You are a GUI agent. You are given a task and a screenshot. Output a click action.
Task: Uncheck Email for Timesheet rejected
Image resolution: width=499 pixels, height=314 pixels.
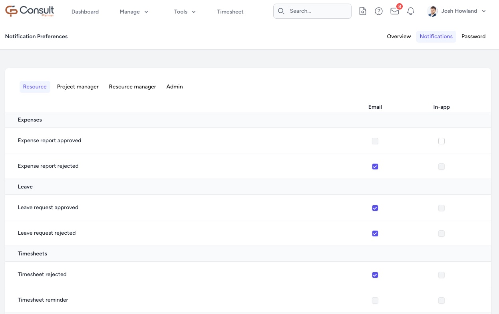[x=375, y=275]
